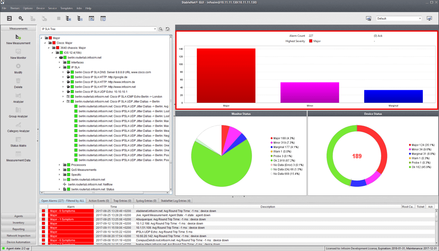Viewport: 439px width, 251px height.
Task: Expand the Interfaces tree folder
Action: 60,63
